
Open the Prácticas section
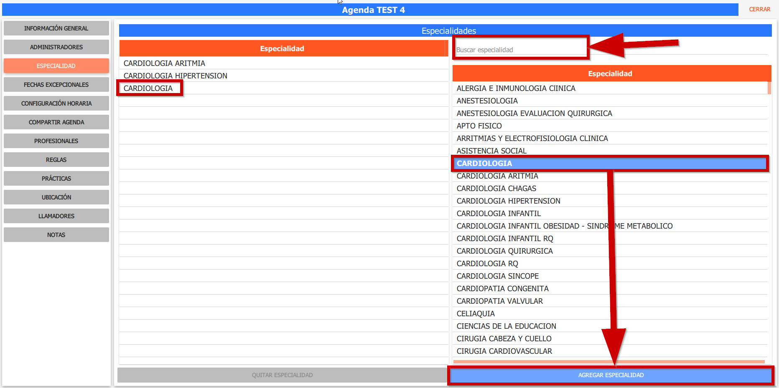[x=56, y=179]
